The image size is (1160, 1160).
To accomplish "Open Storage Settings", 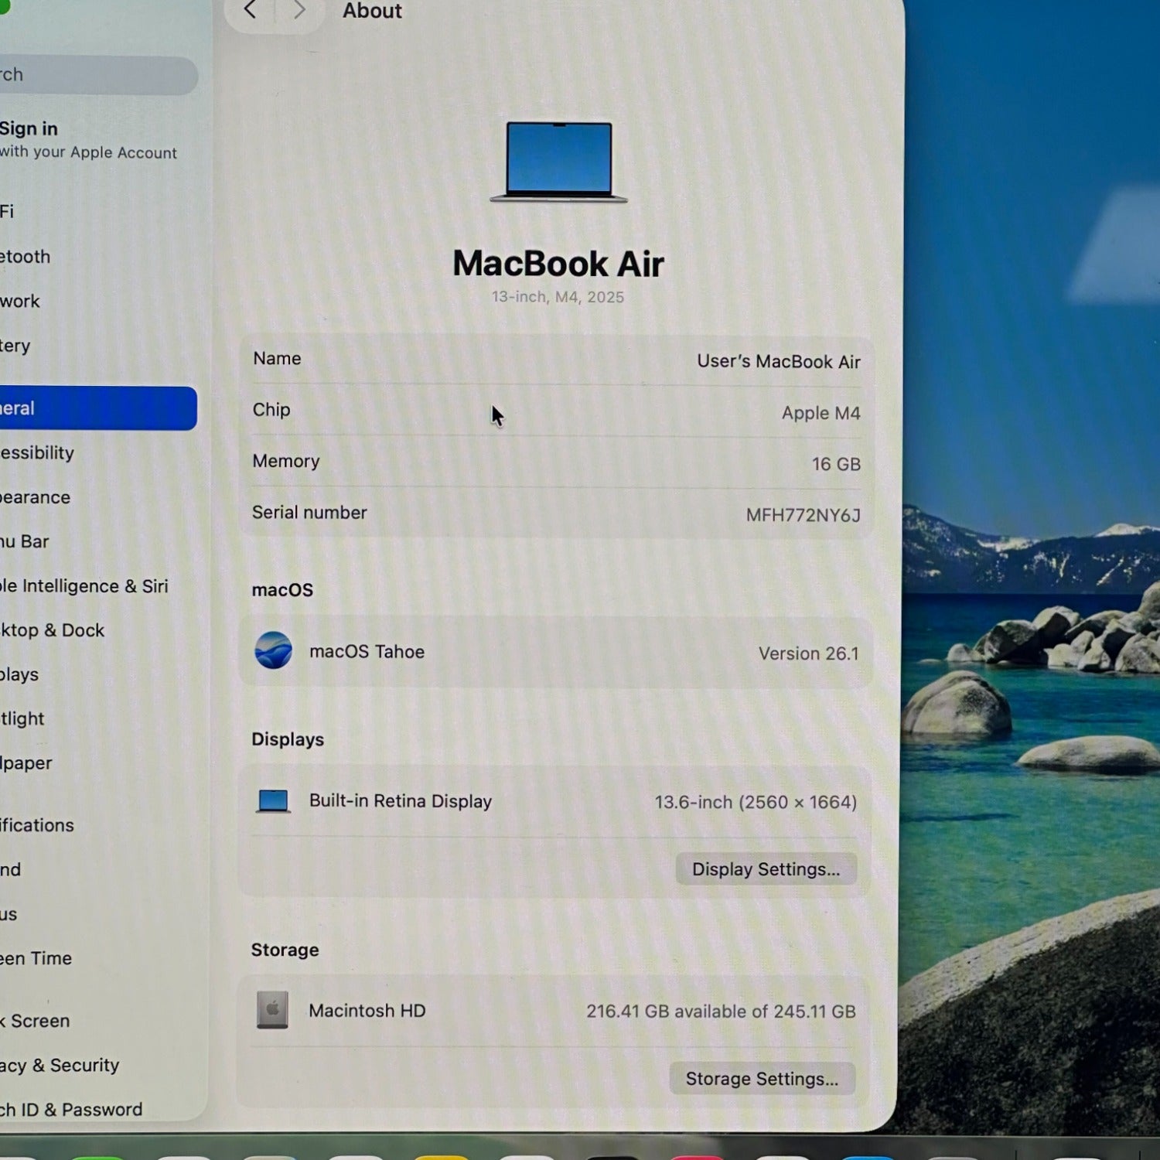I will click(762, 1079).
